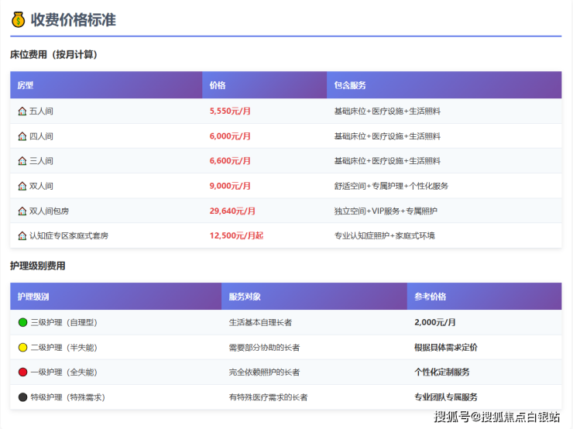
Task: Click the green circle for 三级护理
Action: (x=22, y=322)
